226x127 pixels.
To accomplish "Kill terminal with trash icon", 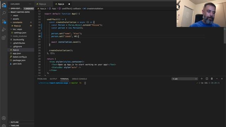I will tap(212, 79).
